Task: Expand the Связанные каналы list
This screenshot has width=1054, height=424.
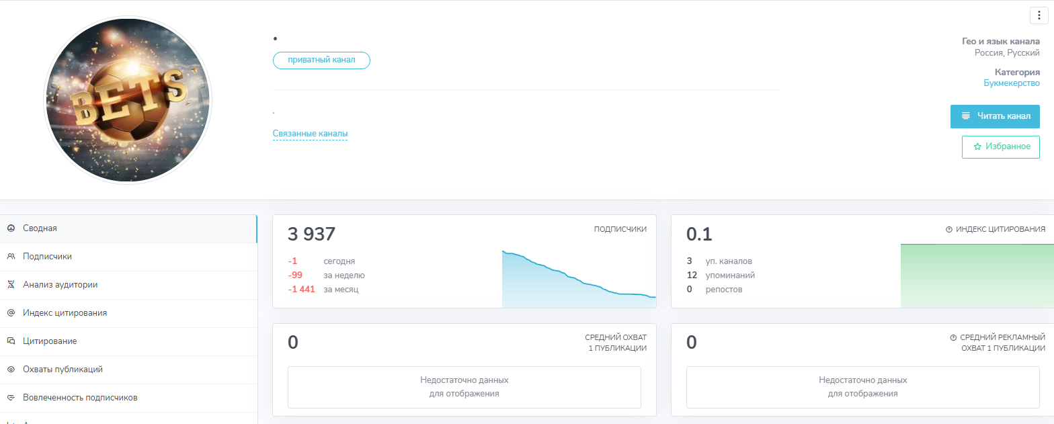Action: point(310,134)
